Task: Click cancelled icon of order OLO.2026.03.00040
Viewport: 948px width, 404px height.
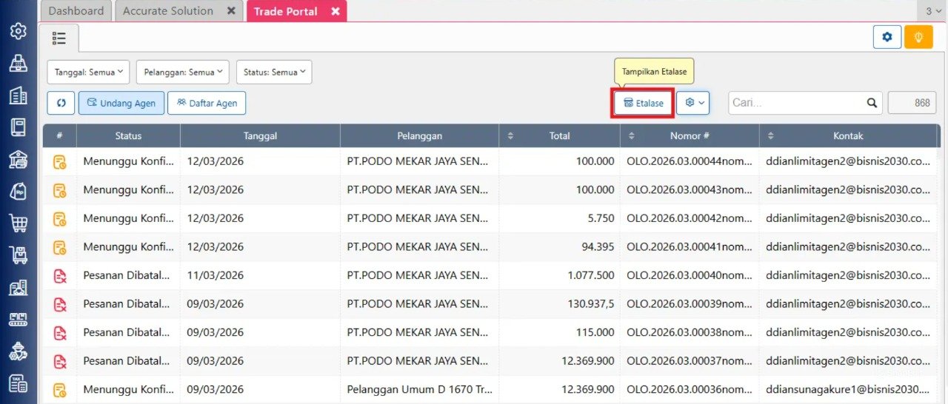Action: click(x=60, y=275)
